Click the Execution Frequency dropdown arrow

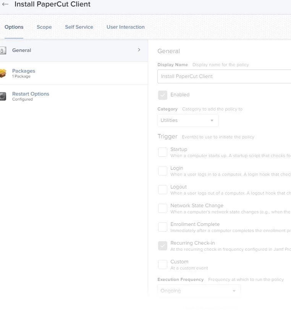point(234,291)
